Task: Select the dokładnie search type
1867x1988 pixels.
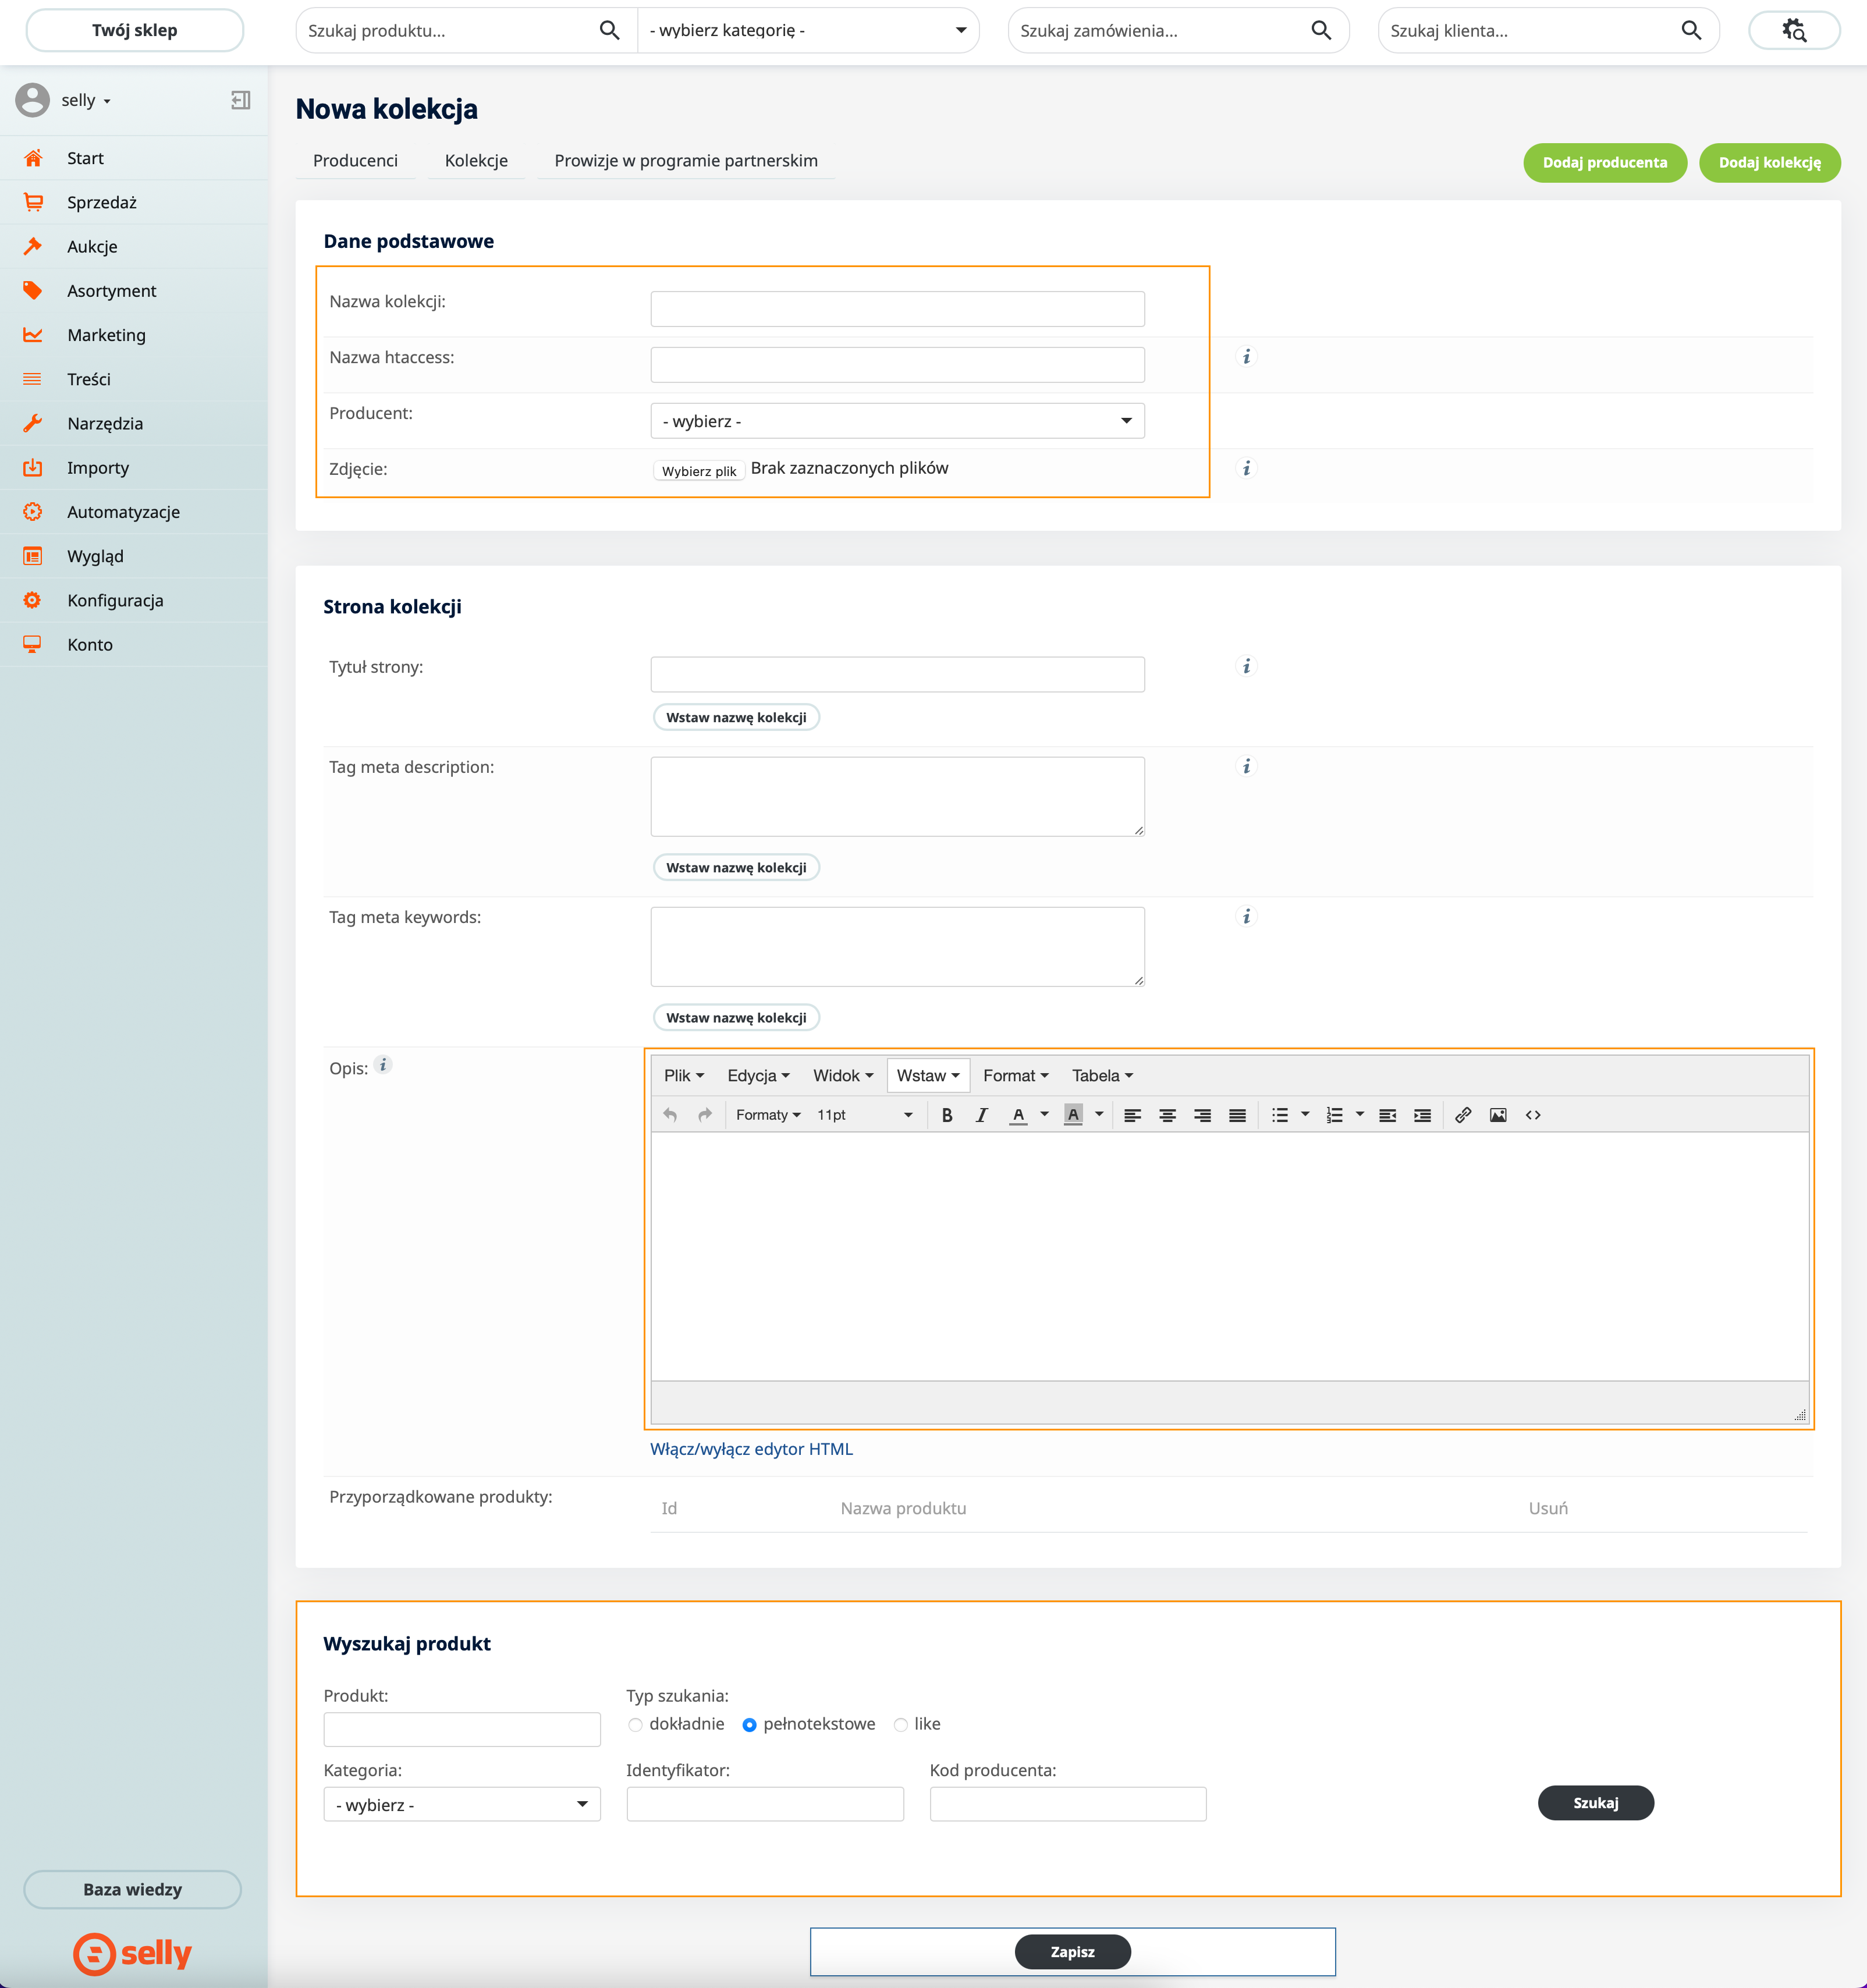Action: 635,1725
